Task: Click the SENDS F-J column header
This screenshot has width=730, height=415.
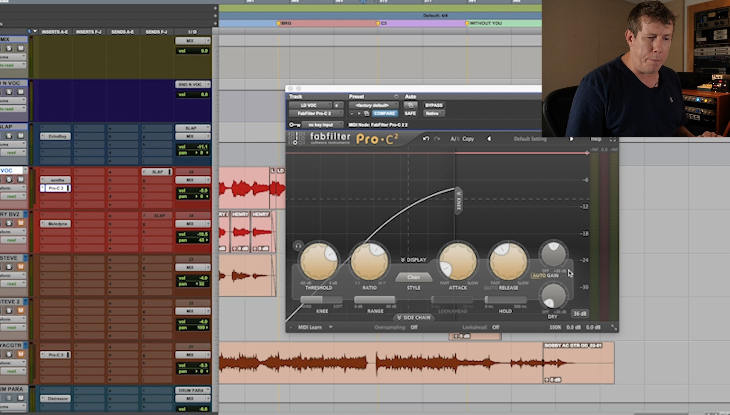Action: click(156, 32)
